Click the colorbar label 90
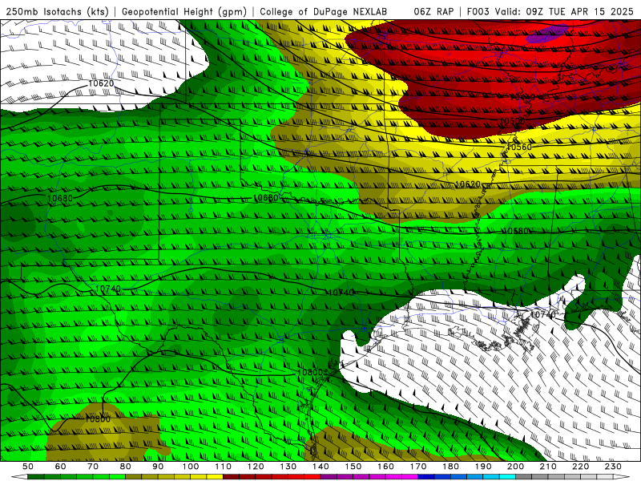This screenshot has height=481, width=641. tap(158, 467)
